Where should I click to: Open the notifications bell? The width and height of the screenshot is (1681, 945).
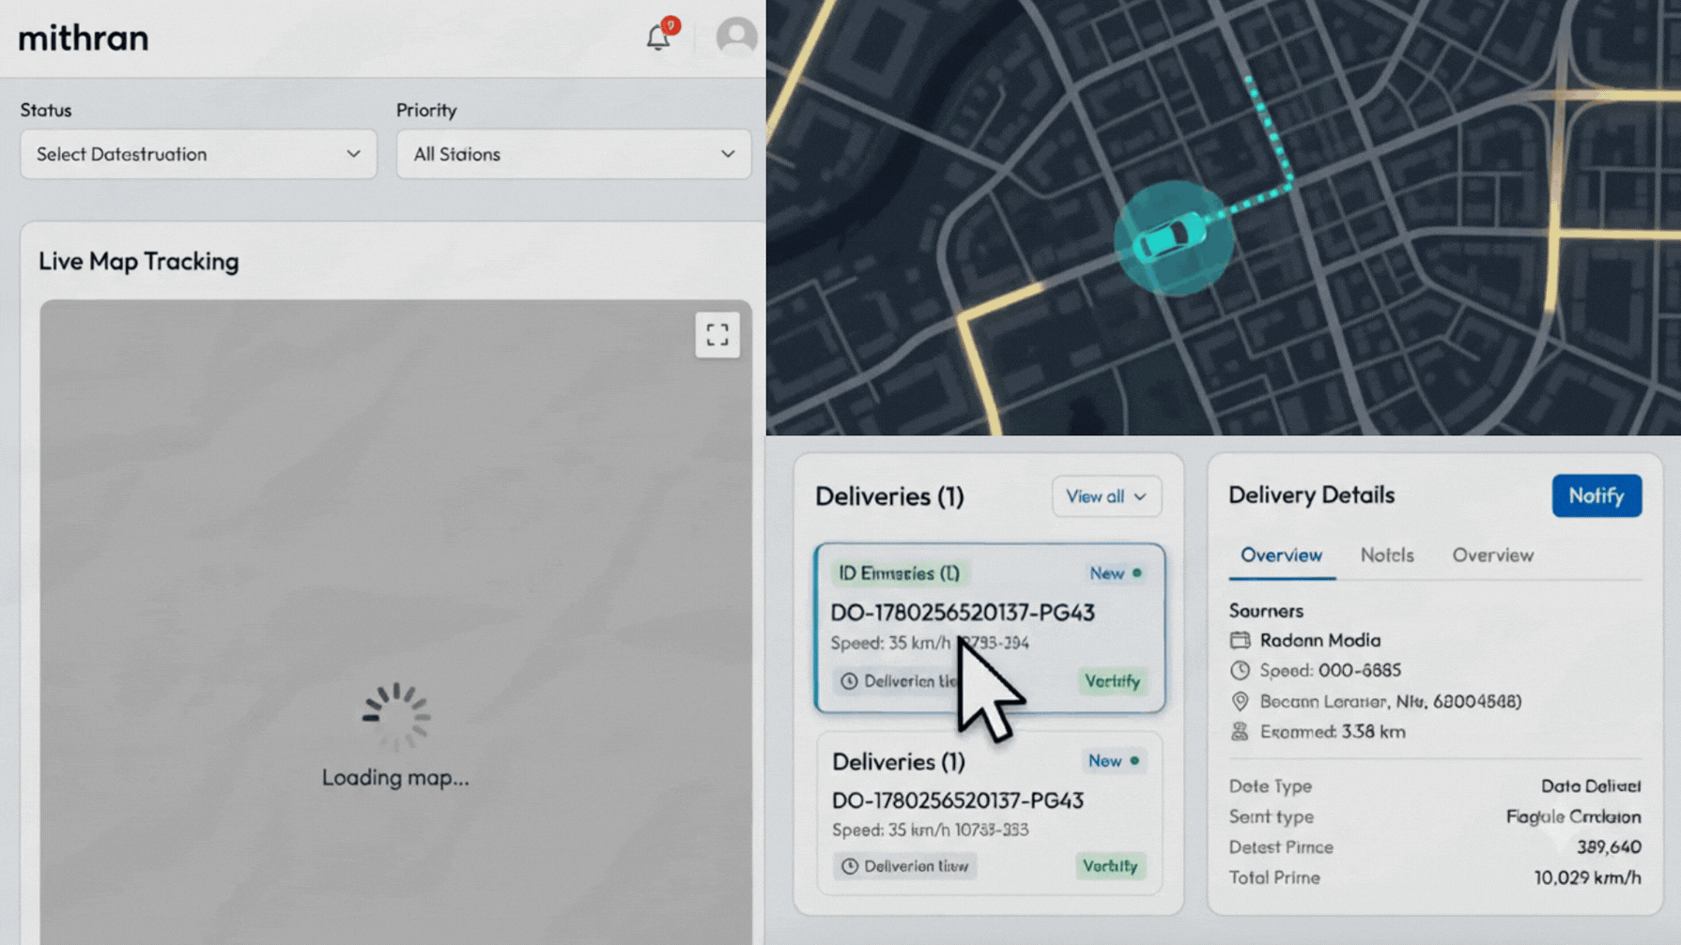[658, 38]
